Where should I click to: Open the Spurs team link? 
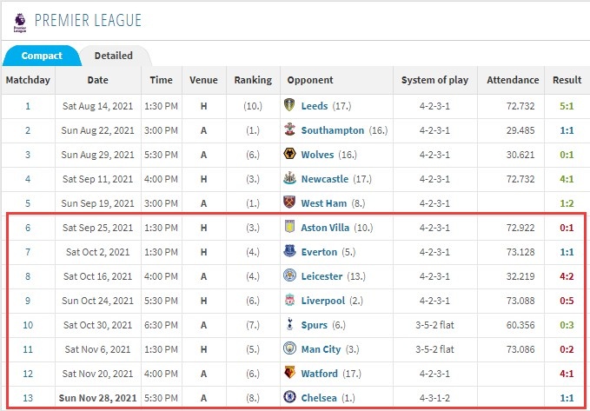click(x=315, y=325)
